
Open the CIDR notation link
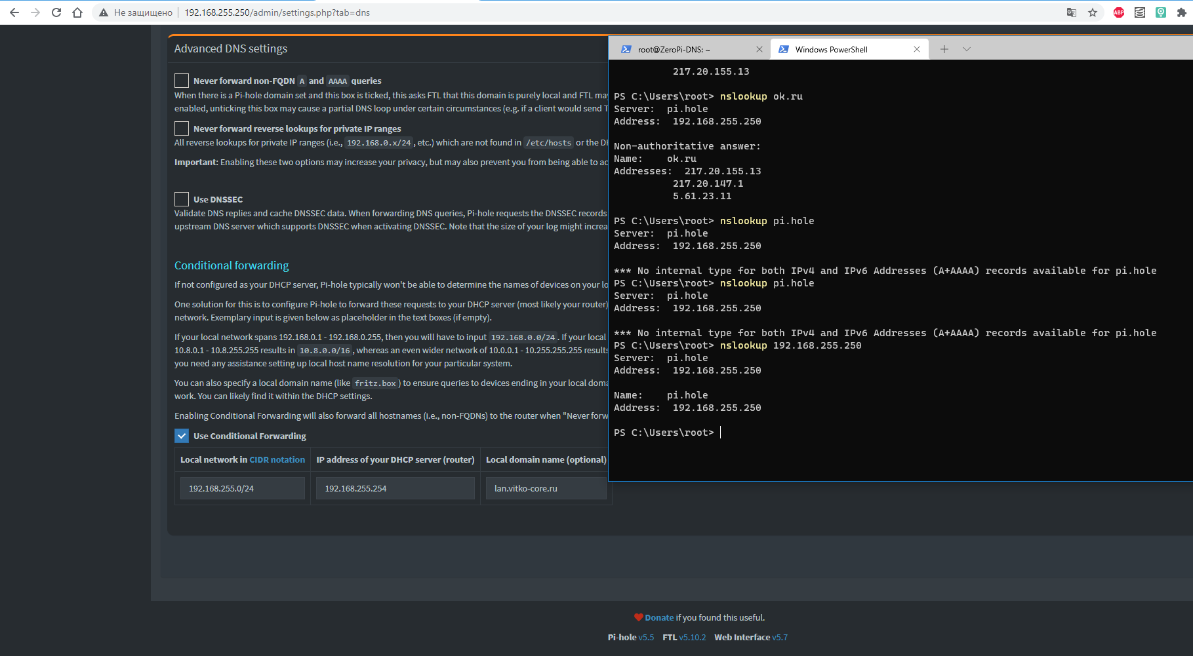pos(277,459)
